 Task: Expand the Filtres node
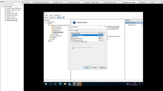tap(49, 39)
